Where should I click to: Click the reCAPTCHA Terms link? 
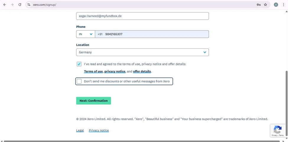pos(282,135)
